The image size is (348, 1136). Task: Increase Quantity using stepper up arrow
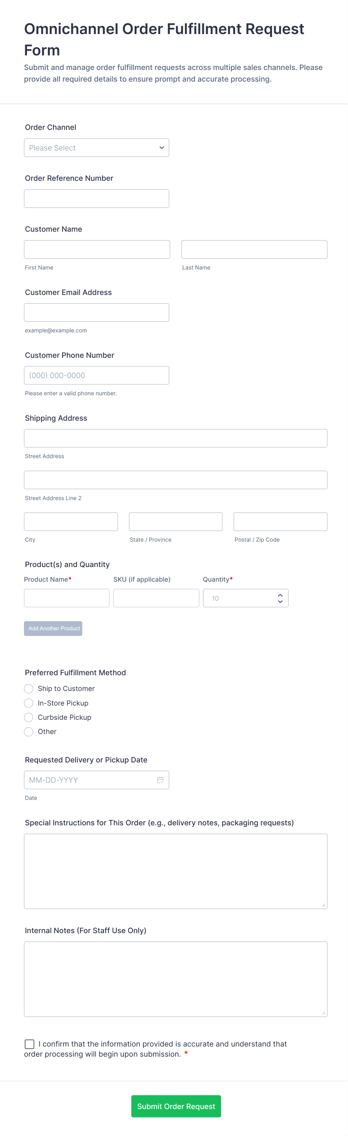click(280, 595)
